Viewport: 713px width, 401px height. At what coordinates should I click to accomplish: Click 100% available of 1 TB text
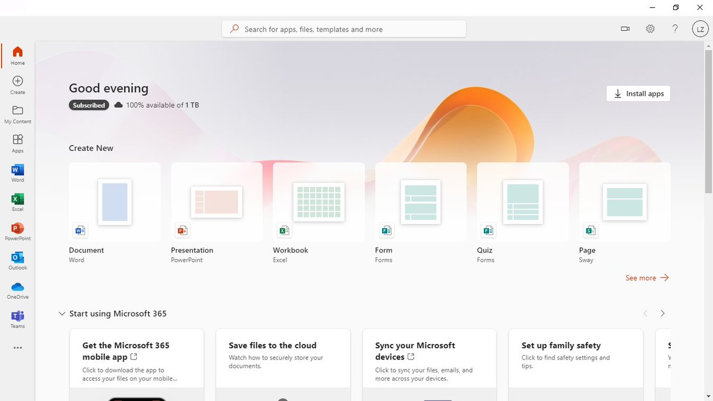(x=162, y=105)
